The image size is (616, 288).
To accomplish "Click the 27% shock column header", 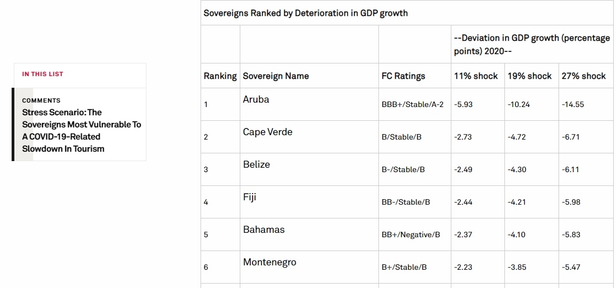I will [583, 76].
